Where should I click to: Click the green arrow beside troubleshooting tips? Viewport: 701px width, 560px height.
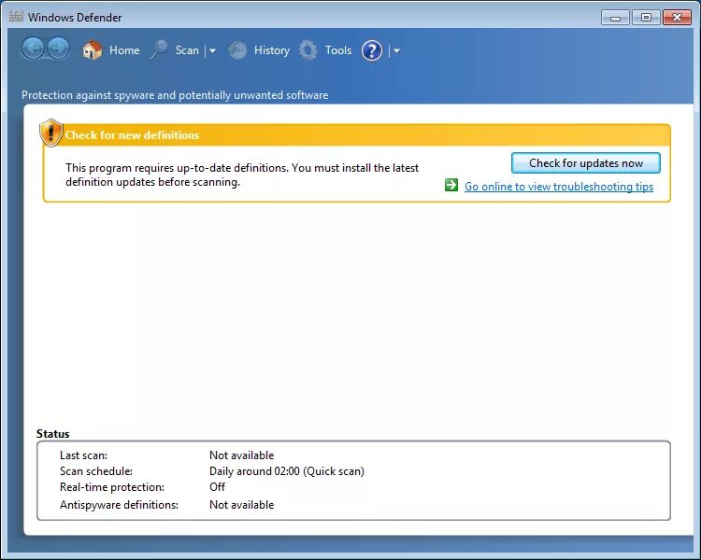pos(451,185)
